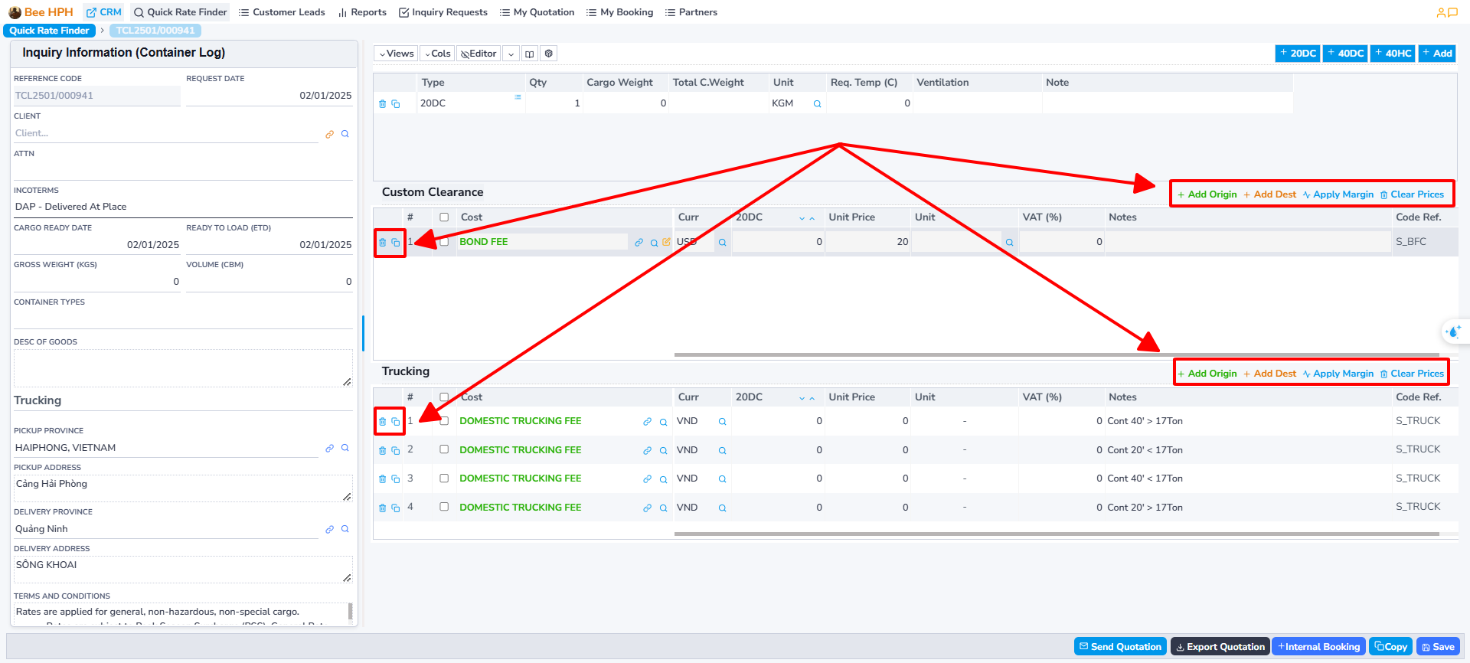Open link icon for trucking row 3
This screenshot has width=1470, height=663.
click(647, 479)
